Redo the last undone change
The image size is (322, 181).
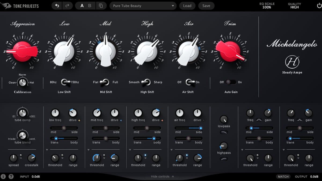pos(67,6)
